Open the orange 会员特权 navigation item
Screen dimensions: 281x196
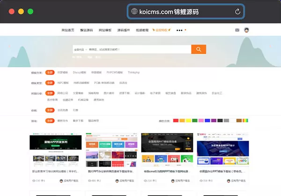(162, 30)
